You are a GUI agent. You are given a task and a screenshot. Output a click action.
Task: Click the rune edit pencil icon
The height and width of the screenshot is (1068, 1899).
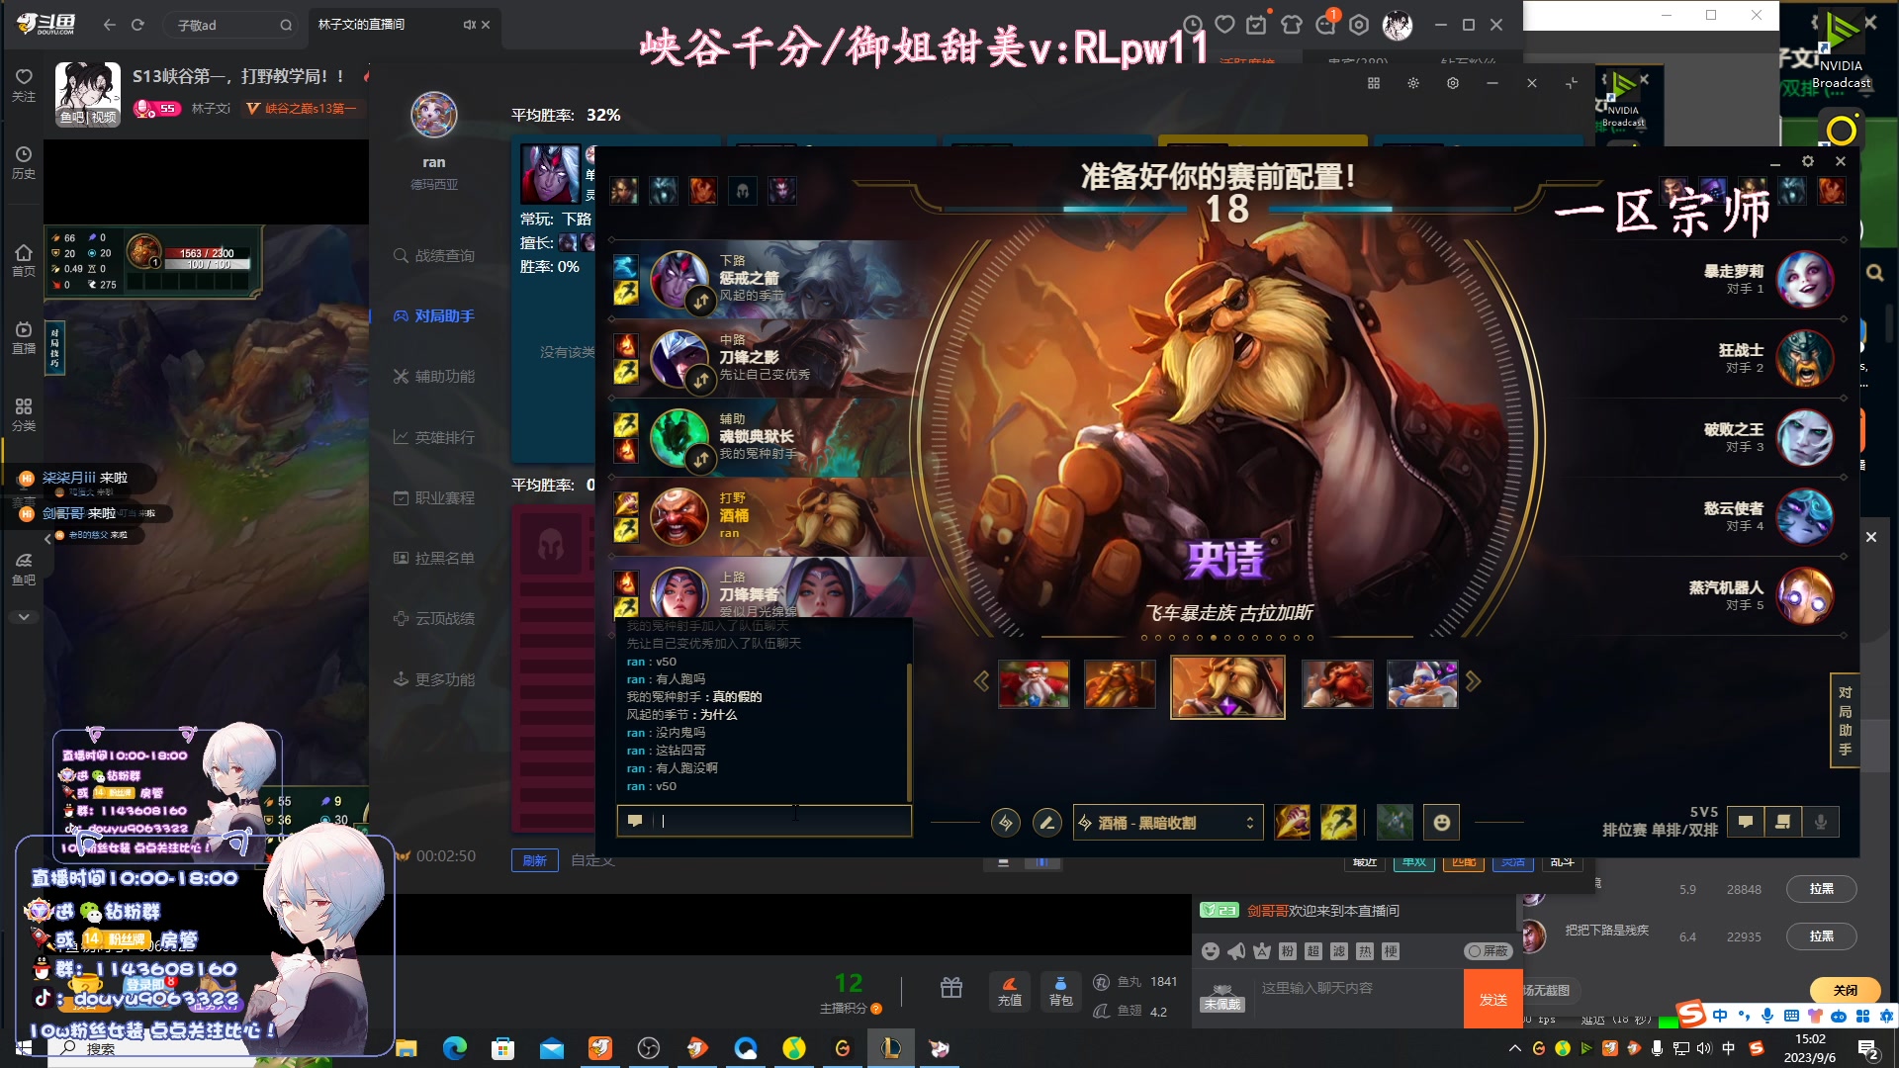[x=1045, y=822]
